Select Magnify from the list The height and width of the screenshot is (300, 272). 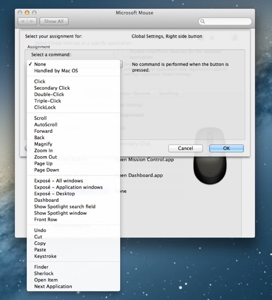[73, 144]
